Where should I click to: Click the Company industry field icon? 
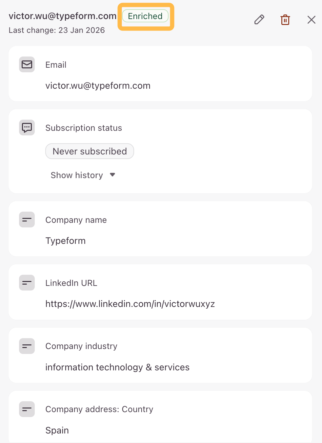(x=27, y=346)
